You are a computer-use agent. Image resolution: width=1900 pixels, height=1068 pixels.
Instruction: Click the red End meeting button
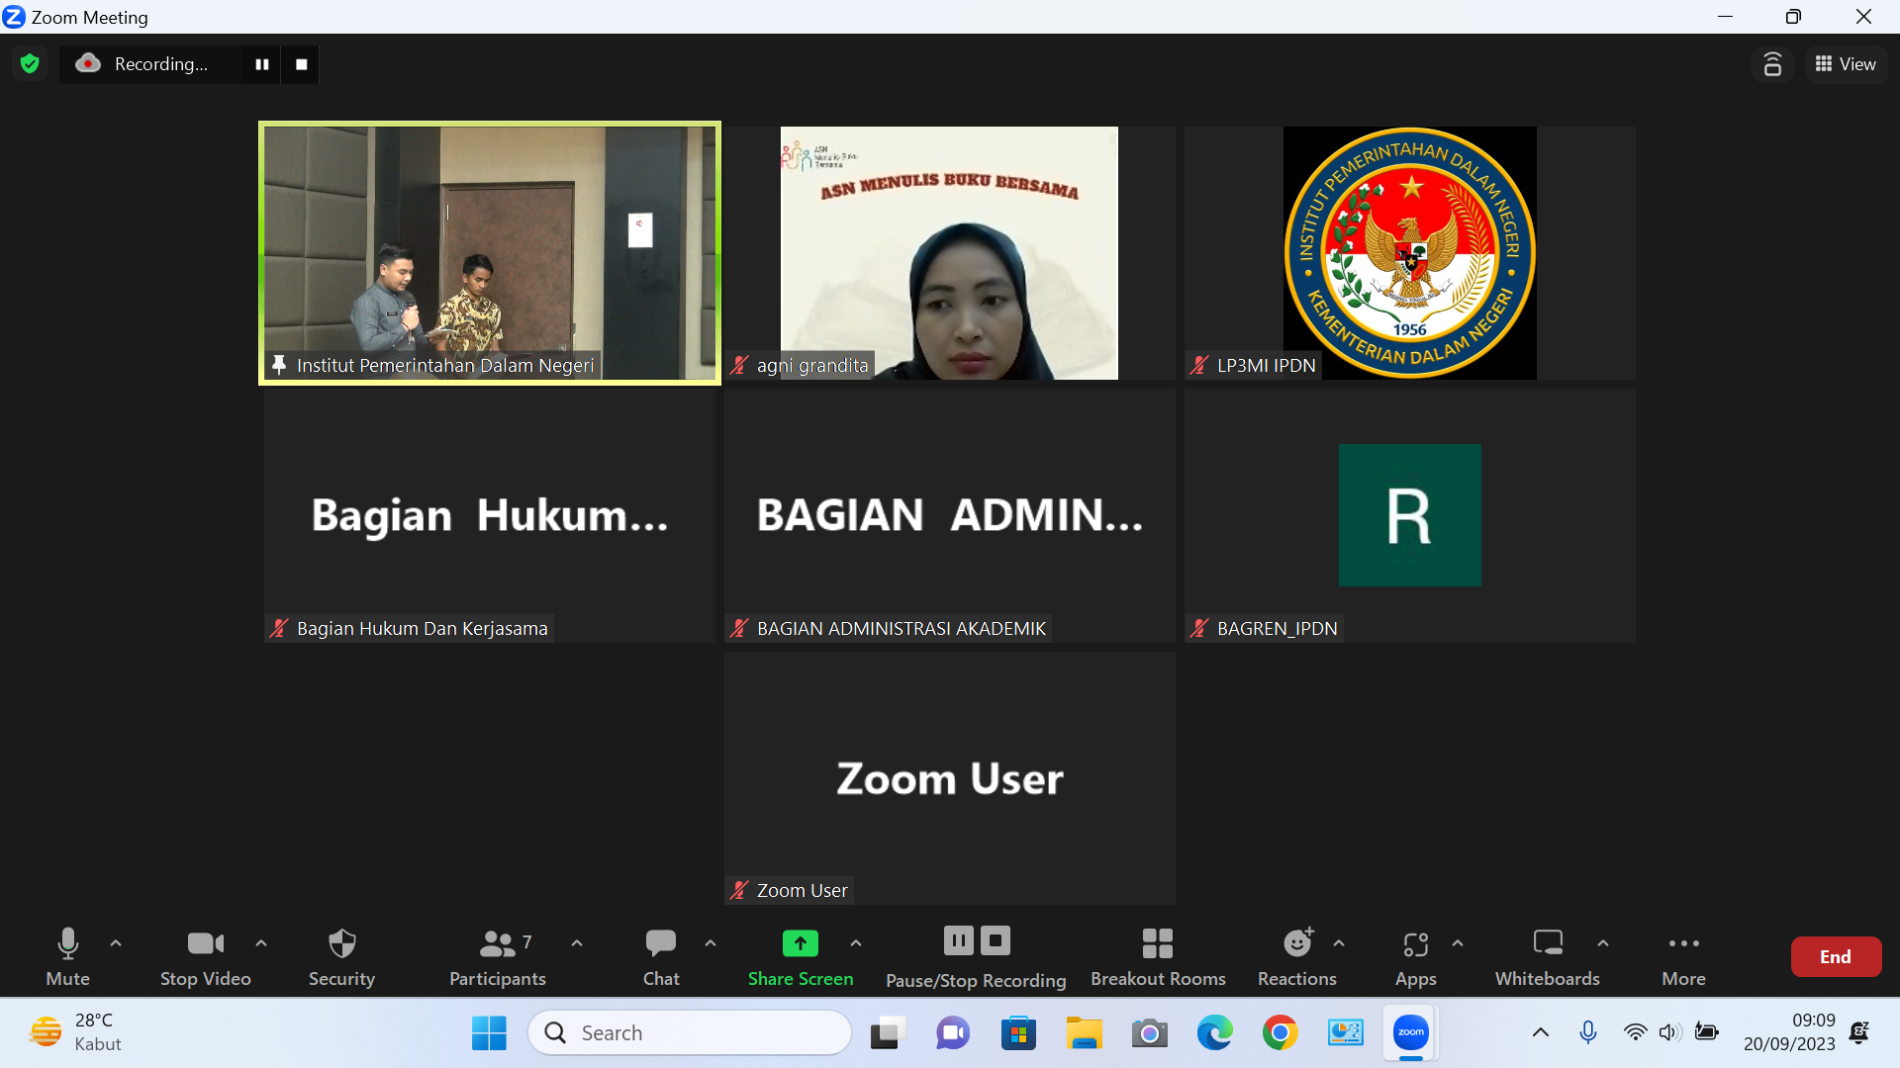click(x=1836, y=956)
